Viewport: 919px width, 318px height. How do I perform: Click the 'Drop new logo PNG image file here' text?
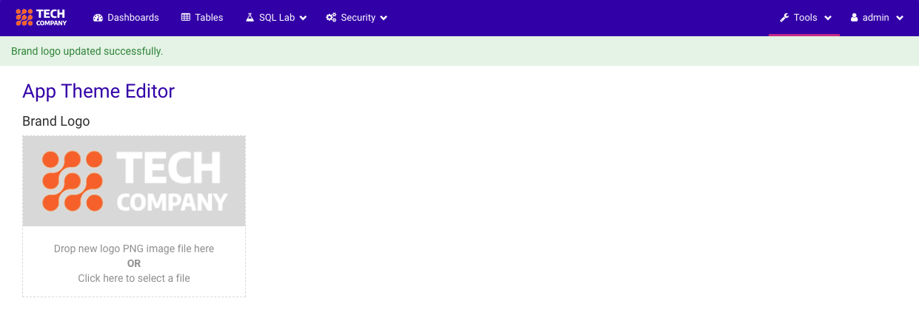[134, 248]
